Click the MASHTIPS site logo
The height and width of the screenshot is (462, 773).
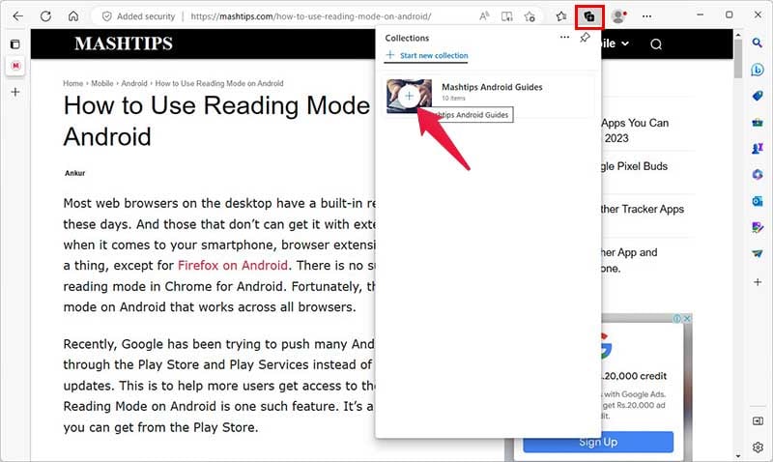click(x=124, y=43)
